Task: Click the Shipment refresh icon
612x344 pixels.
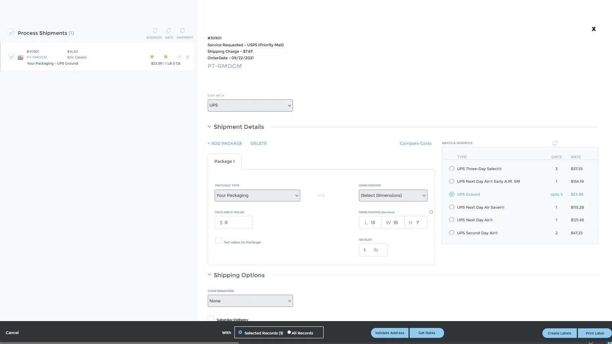Action: tap(182, 31)
